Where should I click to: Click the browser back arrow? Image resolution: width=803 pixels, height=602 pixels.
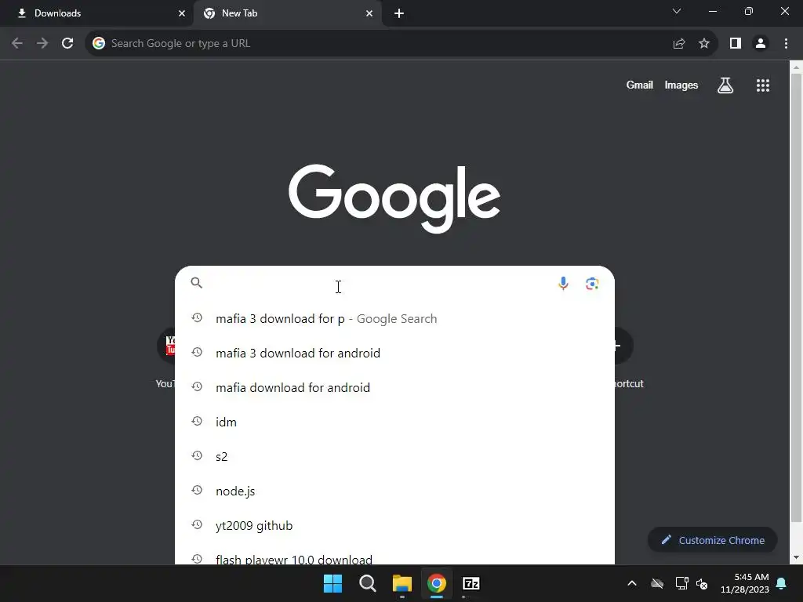(x=17, y=44)
